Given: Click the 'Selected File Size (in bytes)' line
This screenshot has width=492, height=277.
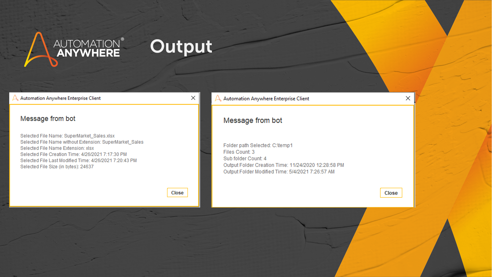Looking at the screenshot, I should [57, 167].
